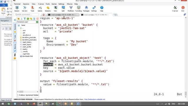The image size is (188, 106).
Task: Select the .bashrc file
Action: pos(25,49)
